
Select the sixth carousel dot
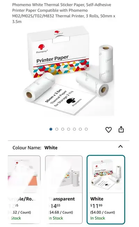[80, 129]
